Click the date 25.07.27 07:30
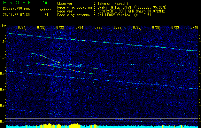This screenshot has width=201, height=128. point(16,15)
